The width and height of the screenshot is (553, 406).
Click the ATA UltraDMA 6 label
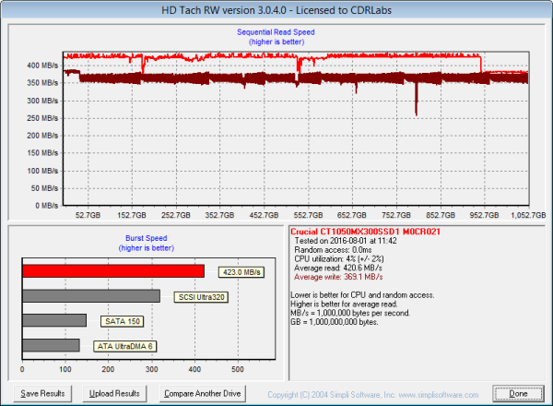[x=124, y=346]
